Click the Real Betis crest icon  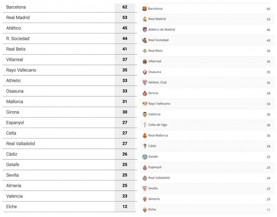[x=145, y=51]
